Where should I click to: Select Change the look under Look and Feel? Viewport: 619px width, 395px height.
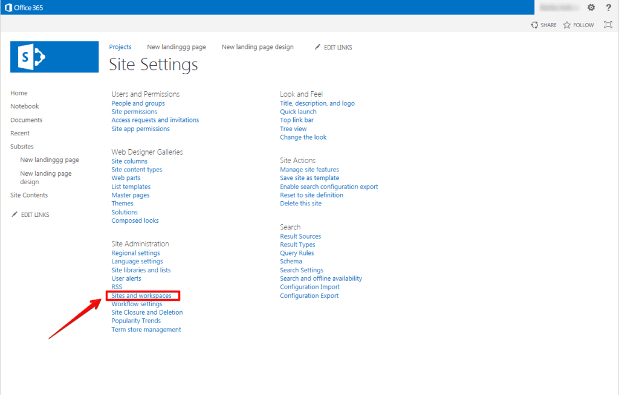tap(303, 137)
